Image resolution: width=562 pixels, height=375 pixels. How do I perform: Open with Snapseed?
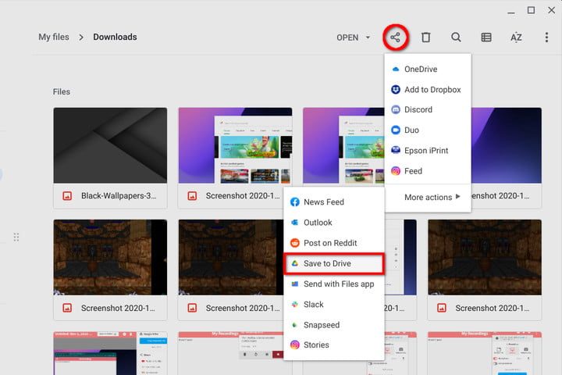[334, 325]
